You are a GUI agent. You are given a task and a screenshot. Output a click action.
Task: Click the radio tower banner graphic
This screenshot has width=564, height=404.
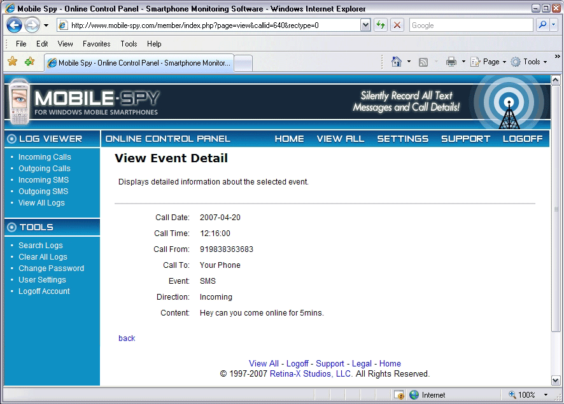(x=509, y=103)
